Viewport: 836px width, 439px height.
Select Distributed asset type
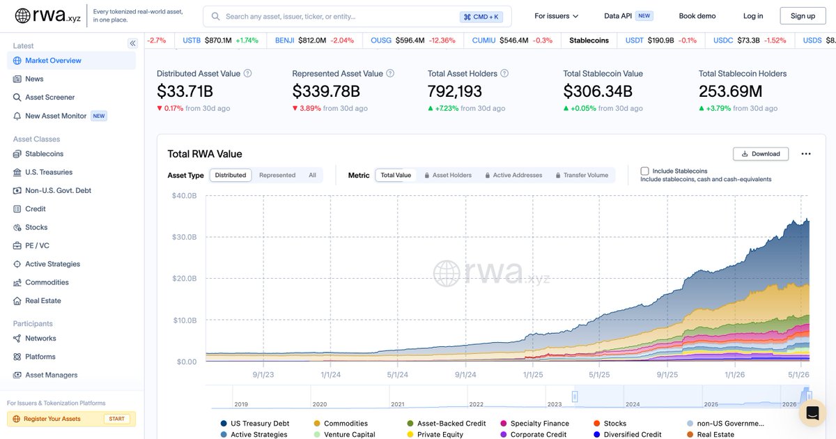[x=231, y=175]
